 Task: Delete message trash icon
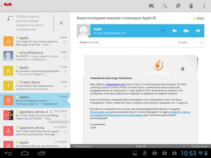coord(191,6)
